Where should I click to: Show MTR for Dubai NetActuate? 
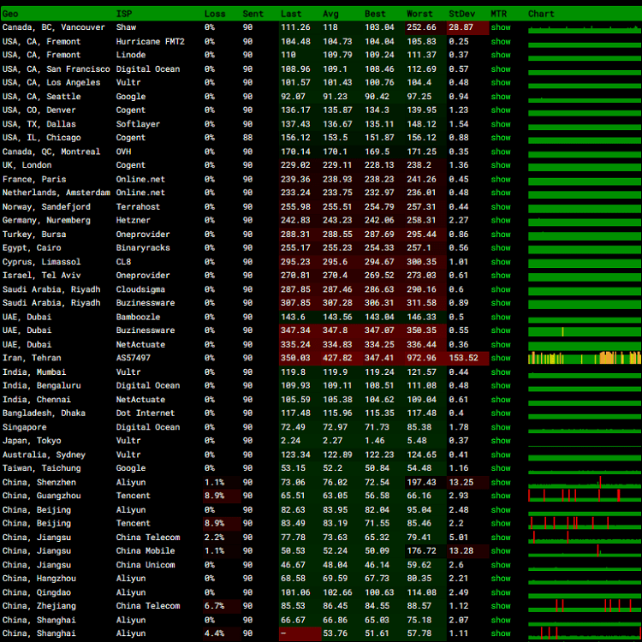point(501,344)
